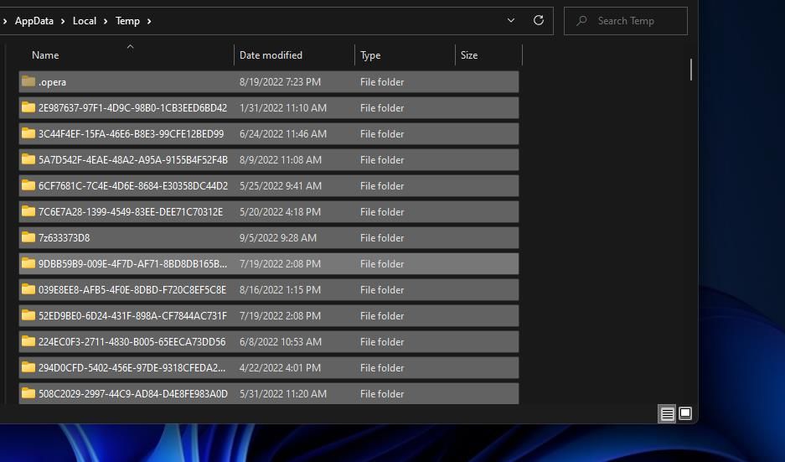Select folder name 52ED9BE0-6D24-431F-898A-CF7844AC731F
The height and width of the screenshot is (462, 785).
132,317
